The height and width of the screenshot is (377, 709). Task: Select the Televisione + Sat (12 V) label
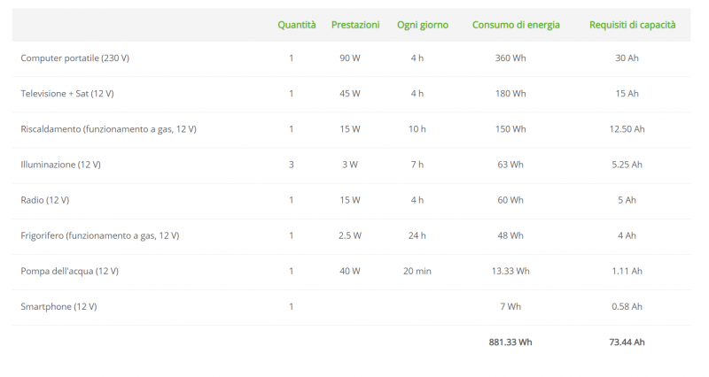point(67,94)
